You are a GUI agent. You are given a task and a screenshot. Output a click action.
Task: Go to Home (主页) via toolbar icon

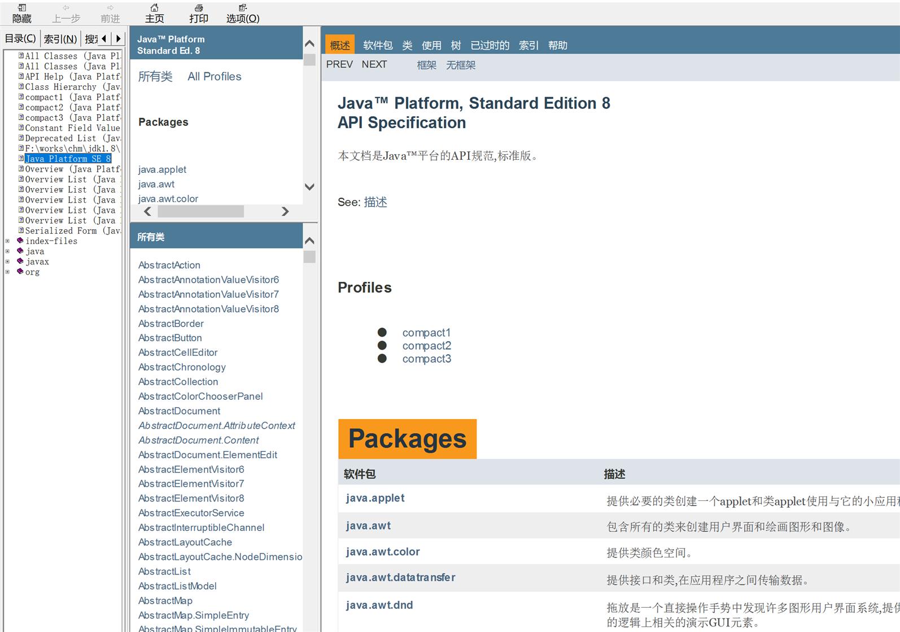[x=154, y=14]
